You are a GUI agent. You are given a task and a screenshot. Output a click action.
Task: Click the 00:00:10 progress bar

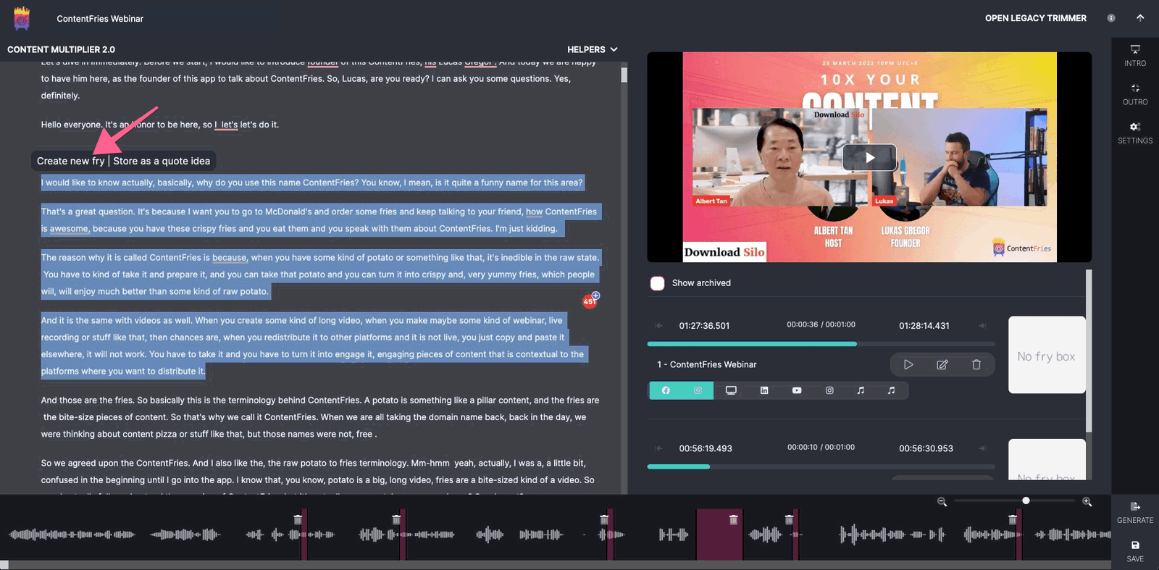tap(821, 466)
